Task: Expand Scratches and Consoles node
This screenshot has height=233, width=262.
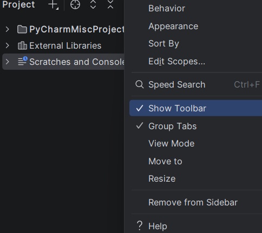Action: (7, 62)
